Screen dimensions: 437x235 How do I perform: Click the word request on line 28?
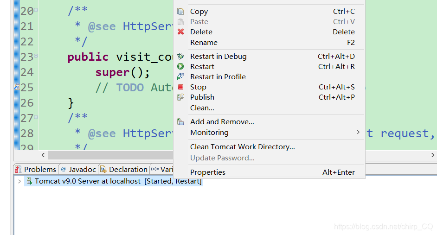[405, 133]
